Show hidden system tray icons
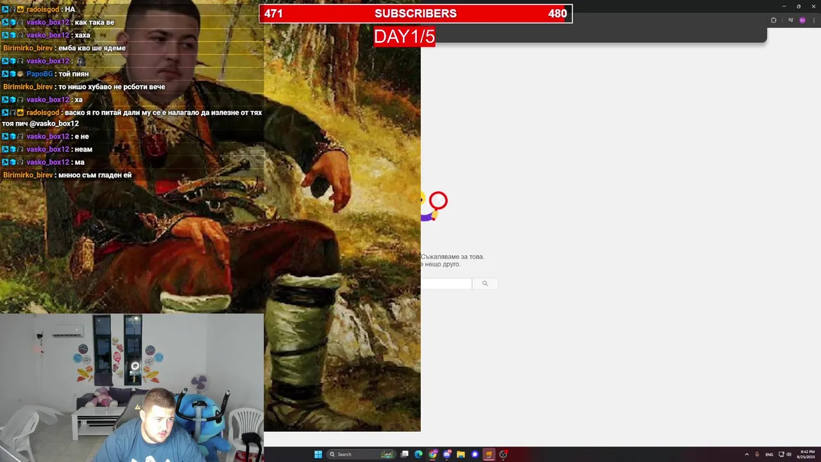The width and height of the screenshot is (821, 462). 747,454
